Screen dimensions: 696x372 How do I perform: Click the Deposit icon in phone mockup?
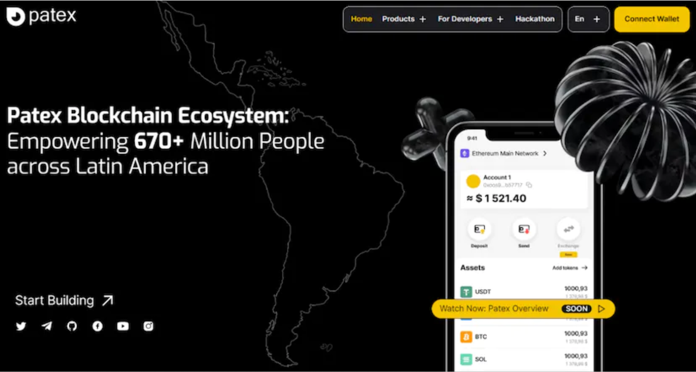coord(479,229)
